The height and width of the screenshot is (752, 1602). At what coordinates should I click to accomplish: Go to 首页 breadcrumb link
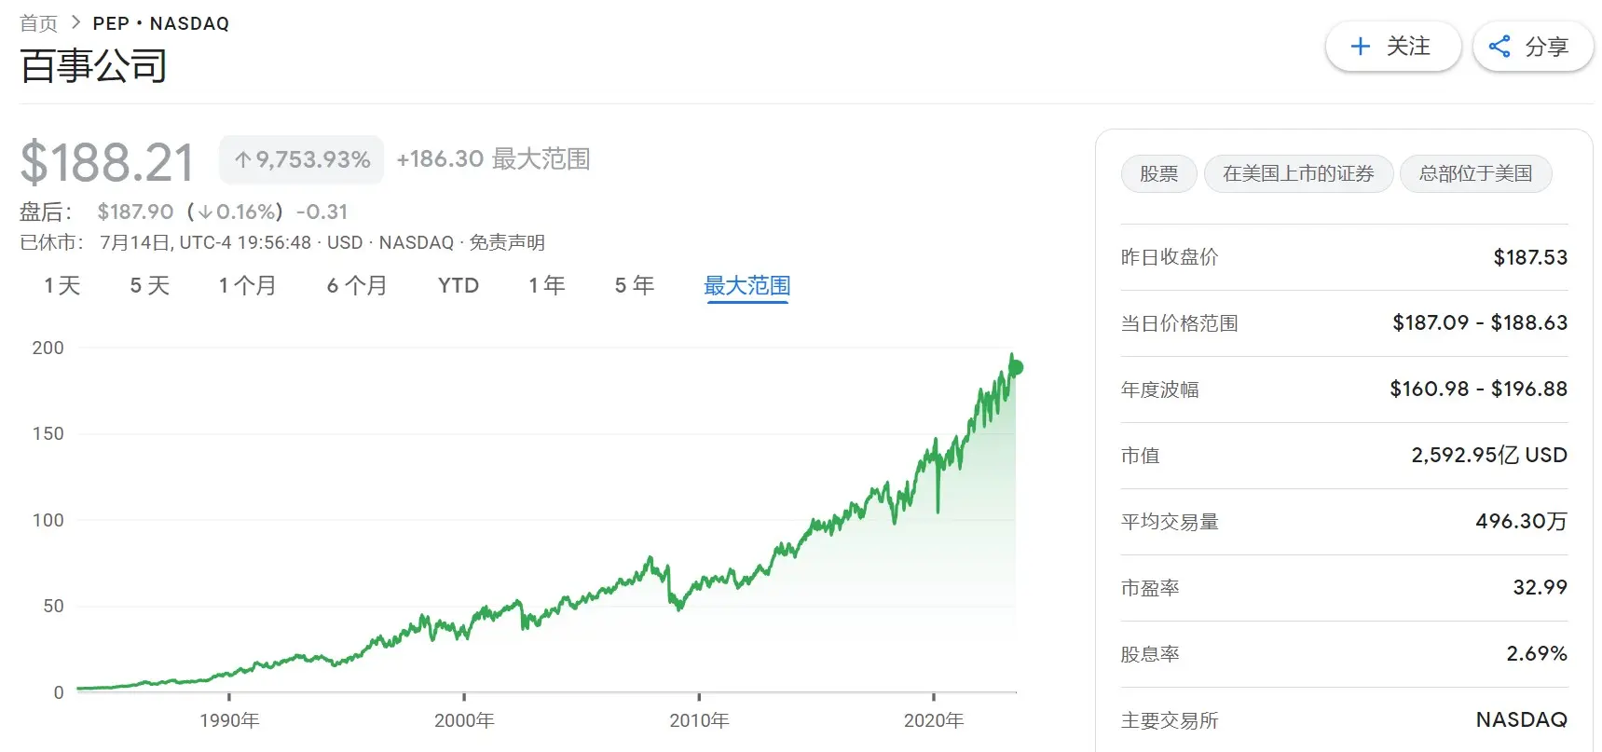[38, 23]
